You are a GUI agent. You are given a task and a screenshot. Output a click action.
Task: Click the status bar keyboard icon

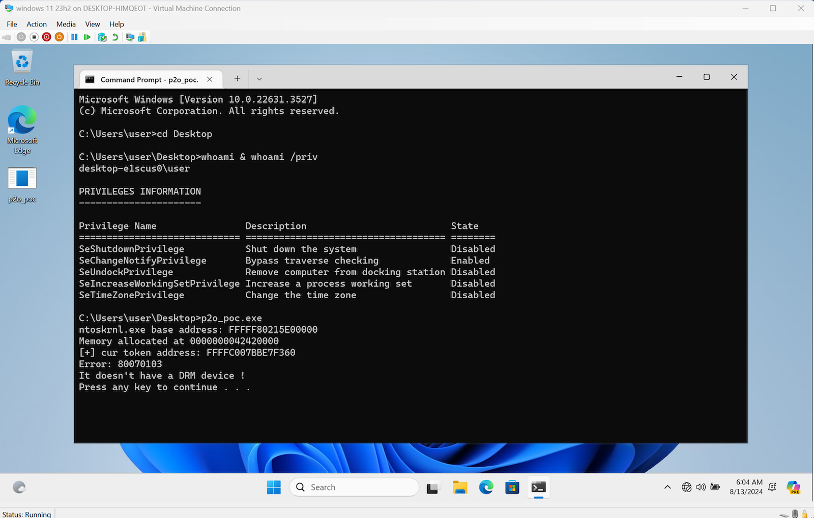click(784, 515)
